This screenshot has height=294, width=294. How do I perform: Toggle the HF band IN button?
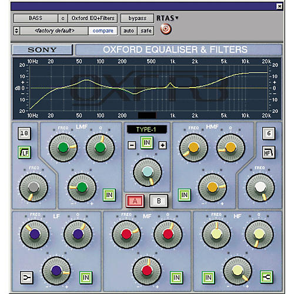click(208, 278)
